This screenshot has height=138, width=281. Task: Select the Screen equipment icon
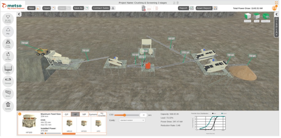click(x=8, y=94)
